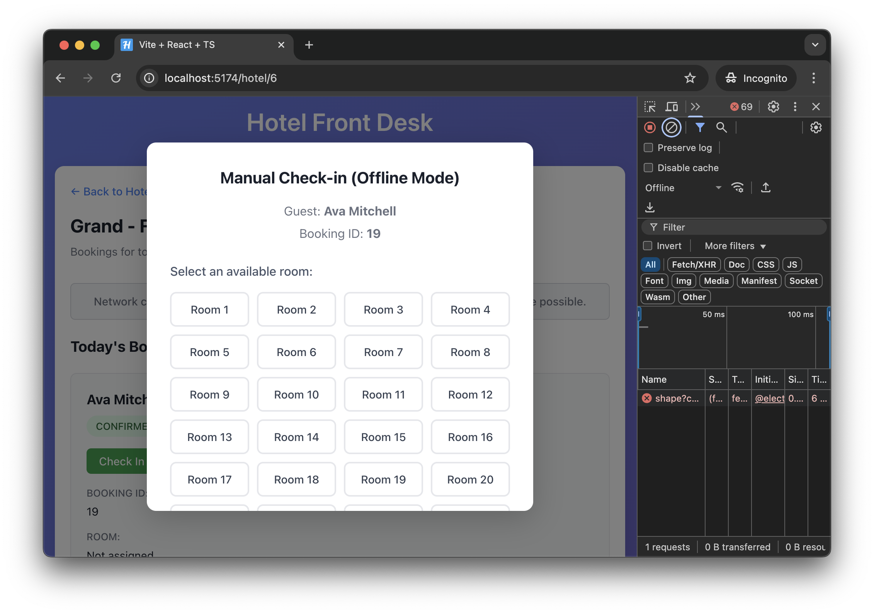The width and height of the screenshot is (874, 614).
Task: Open the network request filter
Action: coord(699,127)
